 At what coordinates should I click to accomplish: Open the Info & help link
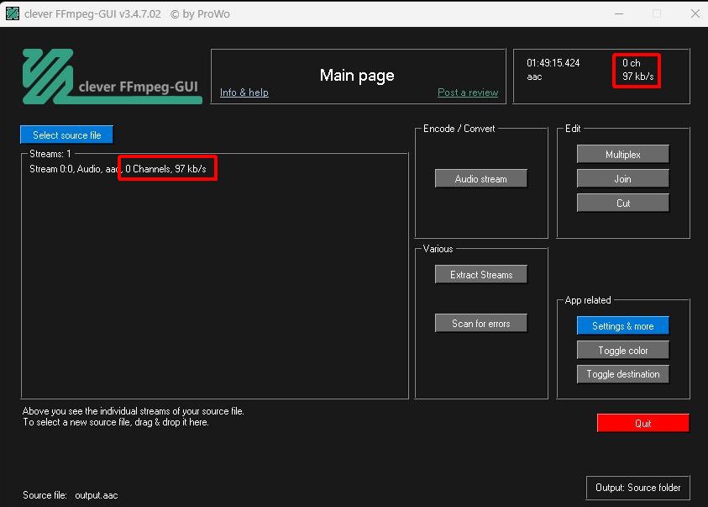(x=244, y=92)
